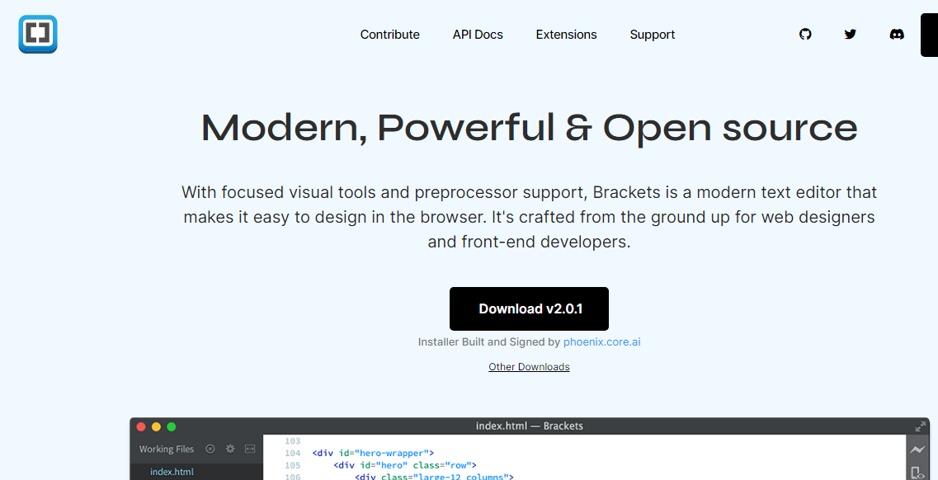Screen dimensions: 938x480
Task: Open the Contribute nav item
Action: [x=390, y=35]
